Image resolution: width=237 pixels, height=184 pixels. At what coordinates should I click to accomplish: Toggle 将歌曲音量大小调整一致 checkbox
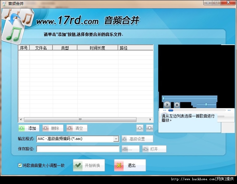point(20,165)
